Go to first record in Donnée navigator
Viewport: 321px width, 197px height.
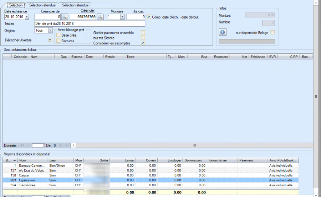tap(23, 145)
